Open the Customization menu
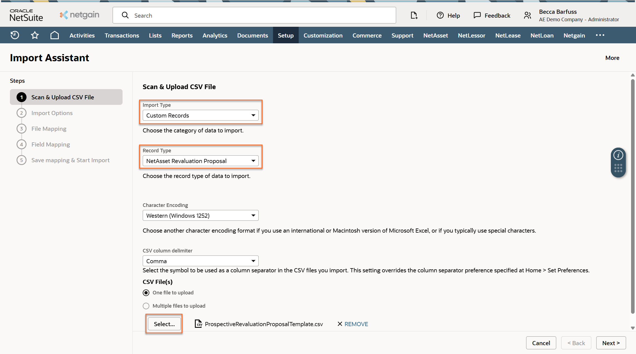This screenshot has width=636, height=354. [x=323, y=35]
